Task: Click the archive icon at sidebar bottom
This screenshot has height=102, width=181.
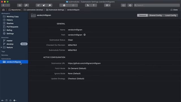Action: click(x=7, y=101)
